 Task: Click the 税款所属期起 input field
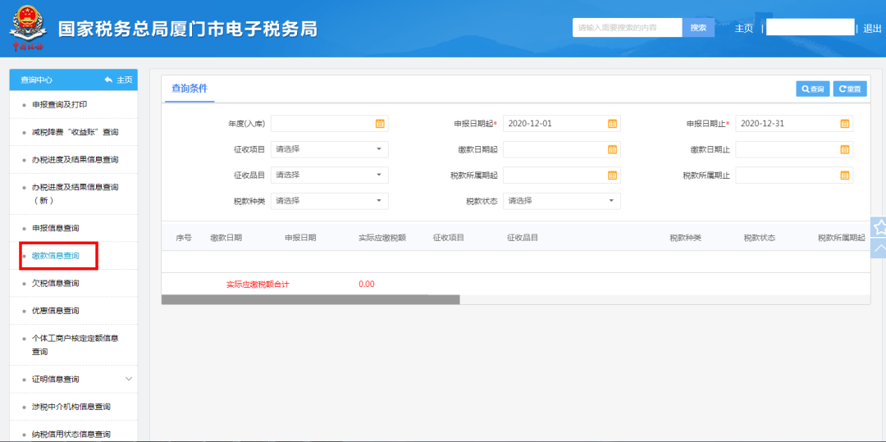pyautogui.click(x=562, y=175)
